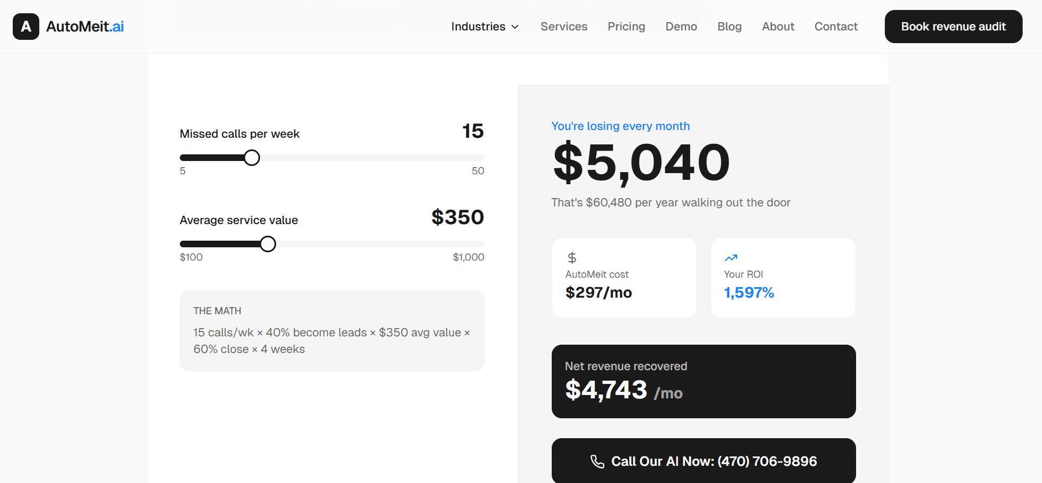
Task: Click the Net revenue recovered card
Action: pyautogui.click(x=703, y=381)
